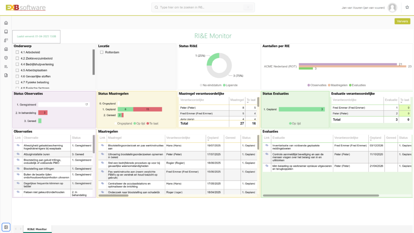
Task: Click the favorites star icon
Action: pos(407,7)
